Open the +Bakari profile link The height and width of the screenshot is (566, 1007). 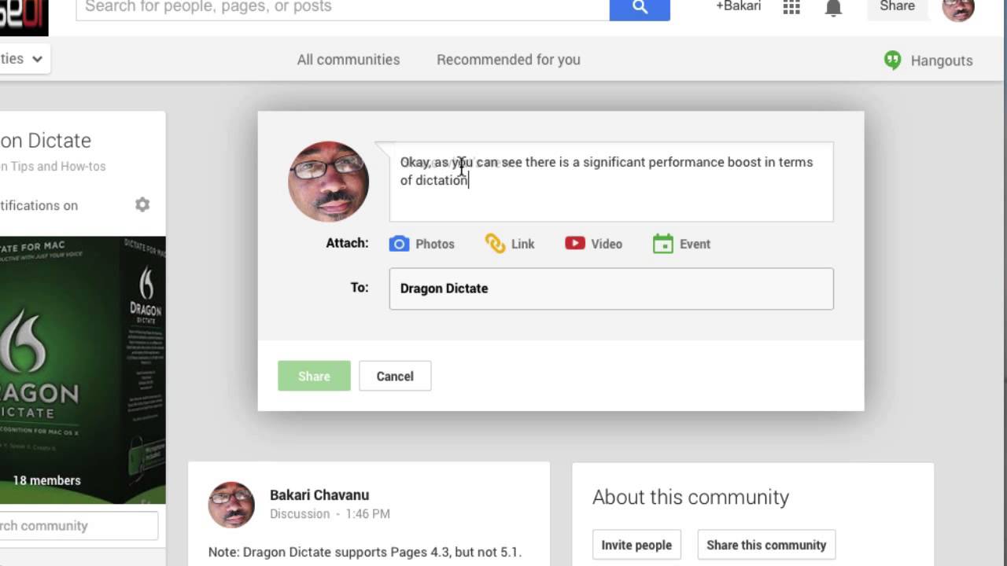(738, 6)
